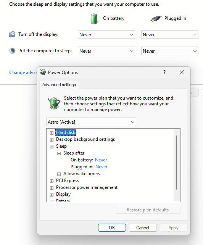Click the On battery Never value
The width and height of the screenshot is (203, 245).
(101, 160)
